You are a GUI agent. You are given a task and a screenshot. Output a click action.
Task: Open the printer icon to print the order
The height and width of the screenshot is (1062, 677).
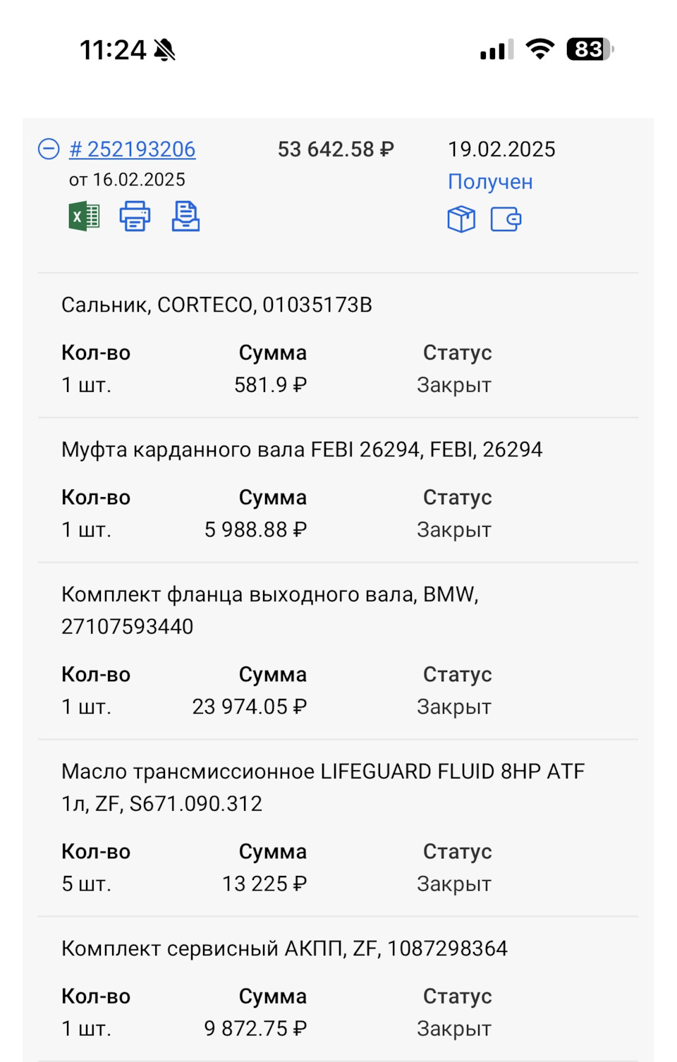coord(134,216)
